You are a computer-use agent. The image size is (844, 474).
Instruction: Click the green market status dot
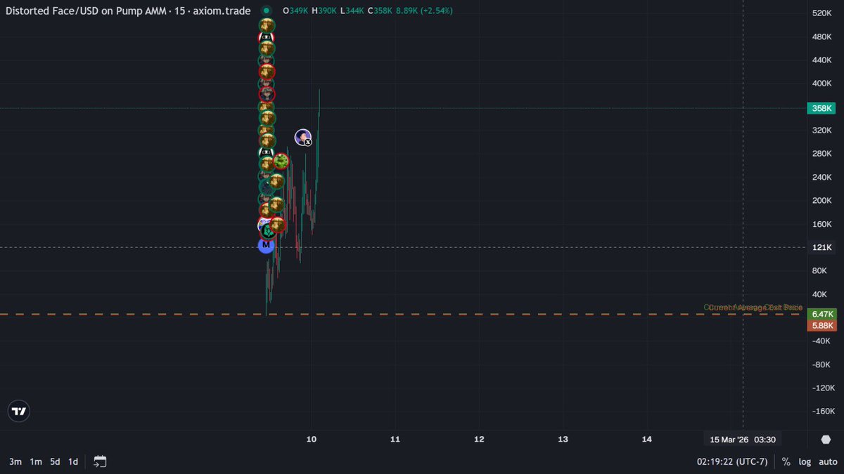266,11
